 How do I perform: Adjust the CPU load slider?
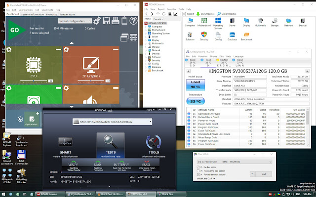pos(34,81)
